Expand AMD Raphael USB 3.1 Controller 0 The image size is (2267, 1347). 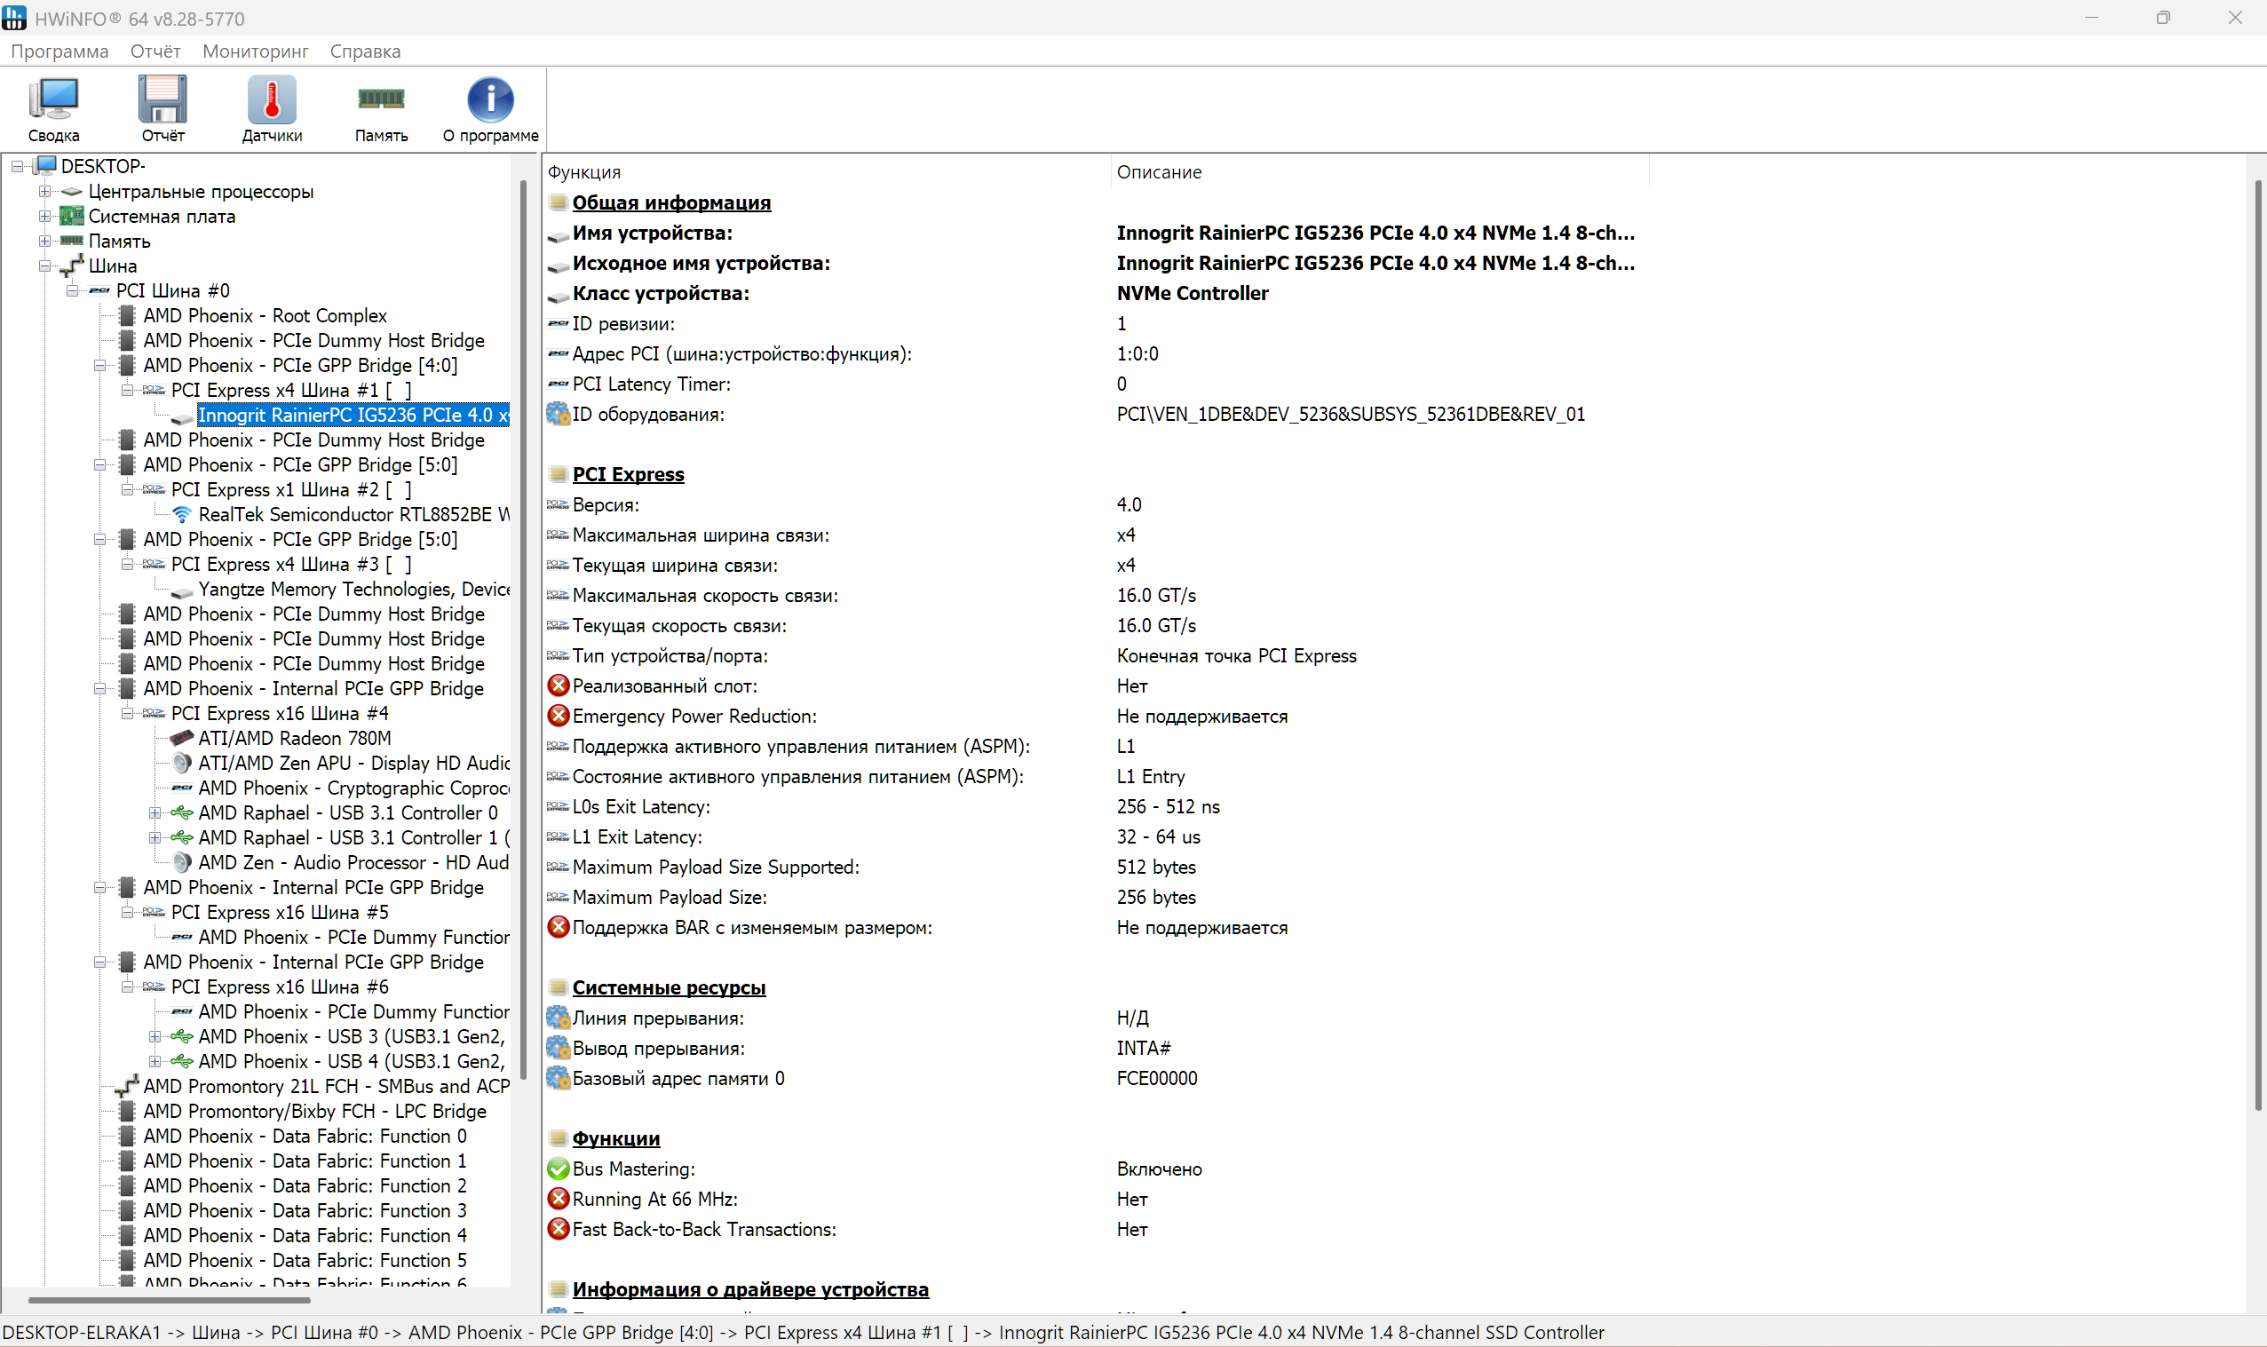(155, 813)
